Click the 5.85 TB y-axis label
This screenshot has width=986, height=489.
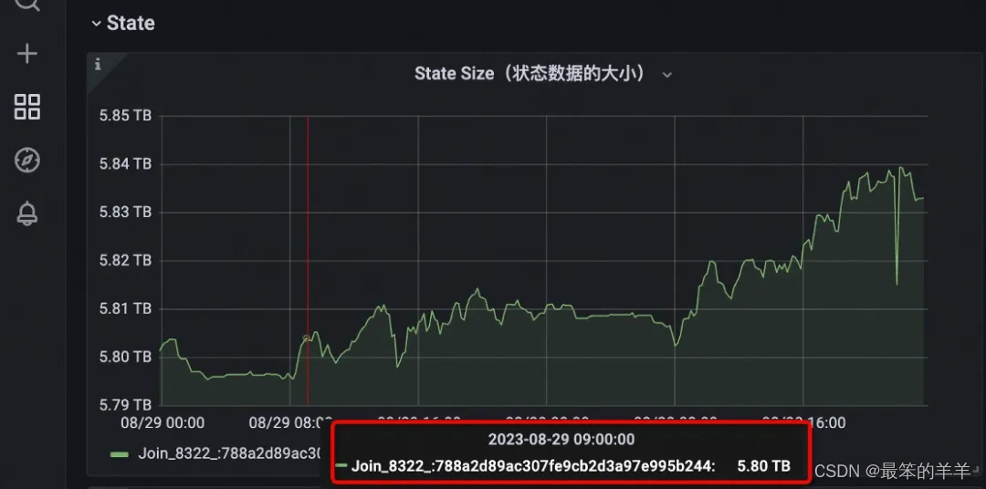126,116
